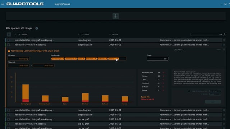
Task: Click the Okänd orsak red summary text
Action: (147, 99)
